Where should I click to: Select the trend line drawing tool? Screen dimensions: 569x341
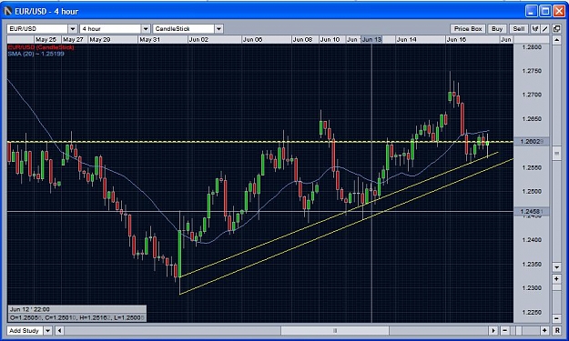pyautogui.click(x=544, y=28)
